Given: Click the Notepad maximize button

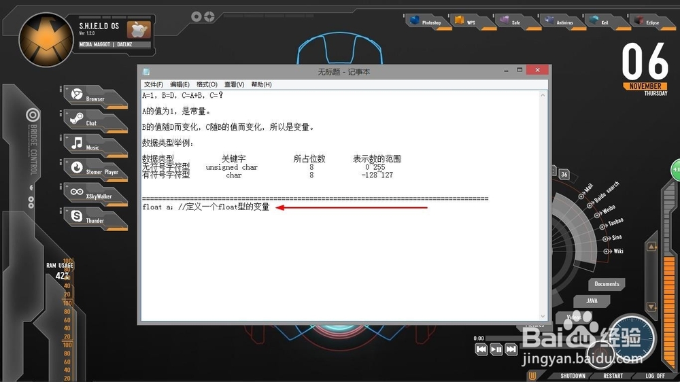Looking at the screenshot, I should pyautogui.click(x=520, y=70).
